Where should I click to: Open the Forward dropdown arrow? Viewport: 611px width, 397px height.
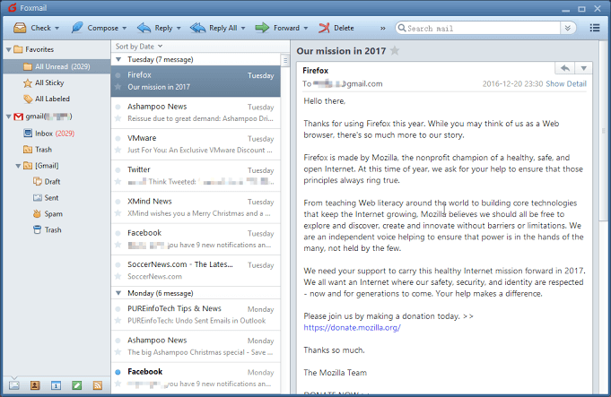point(305,28)
